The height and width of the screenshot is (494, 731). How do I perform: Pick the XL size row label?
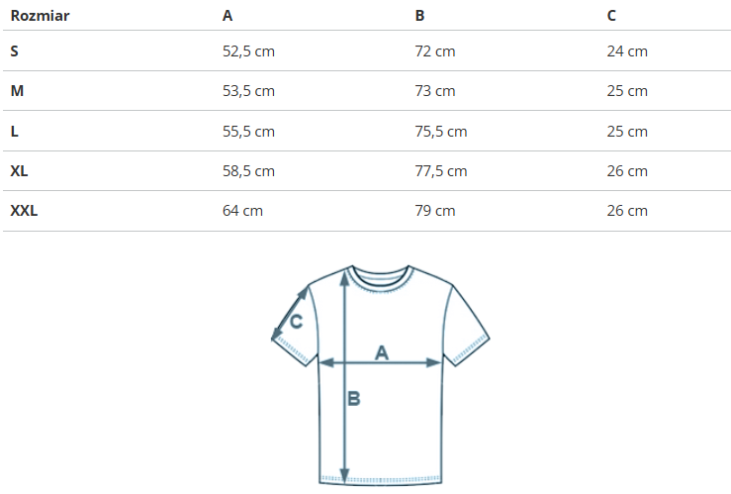[20, 171]
